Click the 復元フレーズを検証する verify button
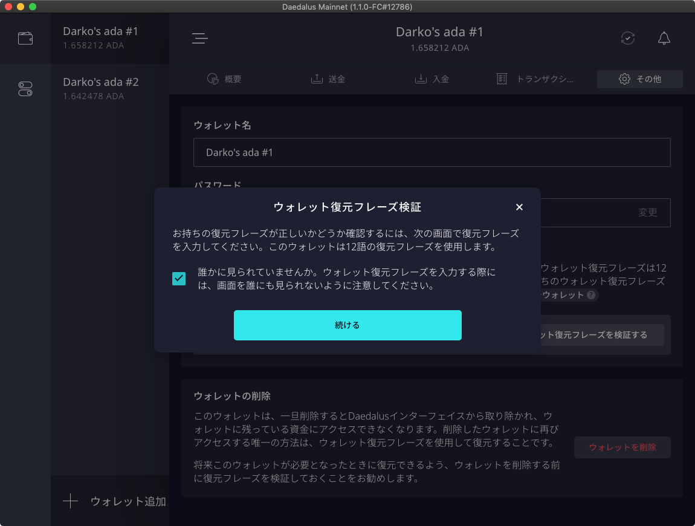 601,335
